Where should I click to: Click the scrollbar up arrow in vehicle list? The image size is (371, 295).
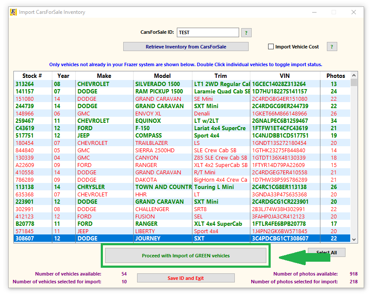point(354,76)
